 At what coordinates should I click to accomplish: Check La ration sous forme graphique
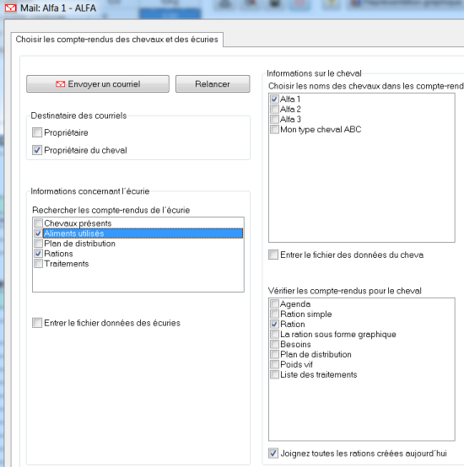click(274, 334)
